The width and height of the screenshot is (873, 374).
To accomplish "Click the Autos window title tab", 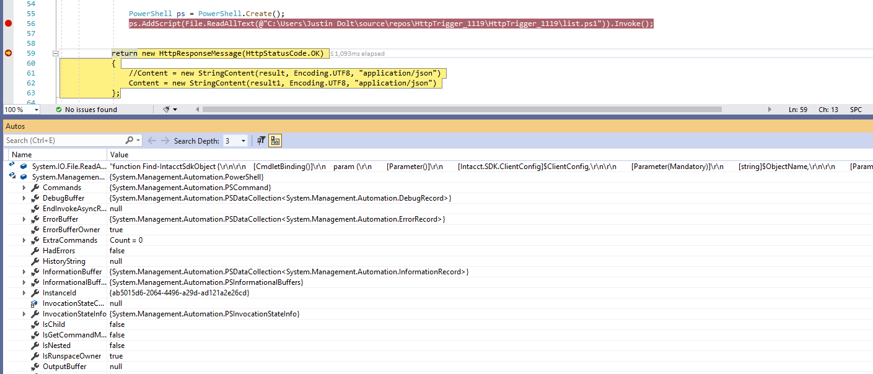I will pyautogui.click(x=15, y=126).
